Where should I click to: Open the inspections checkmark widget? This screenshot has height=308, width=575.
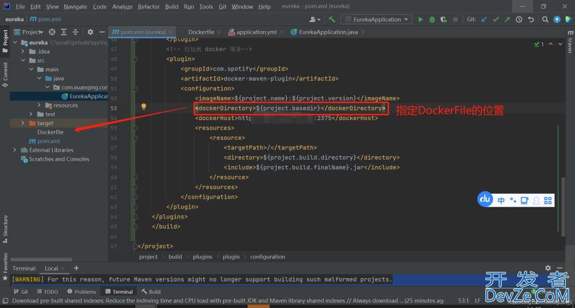539,44
